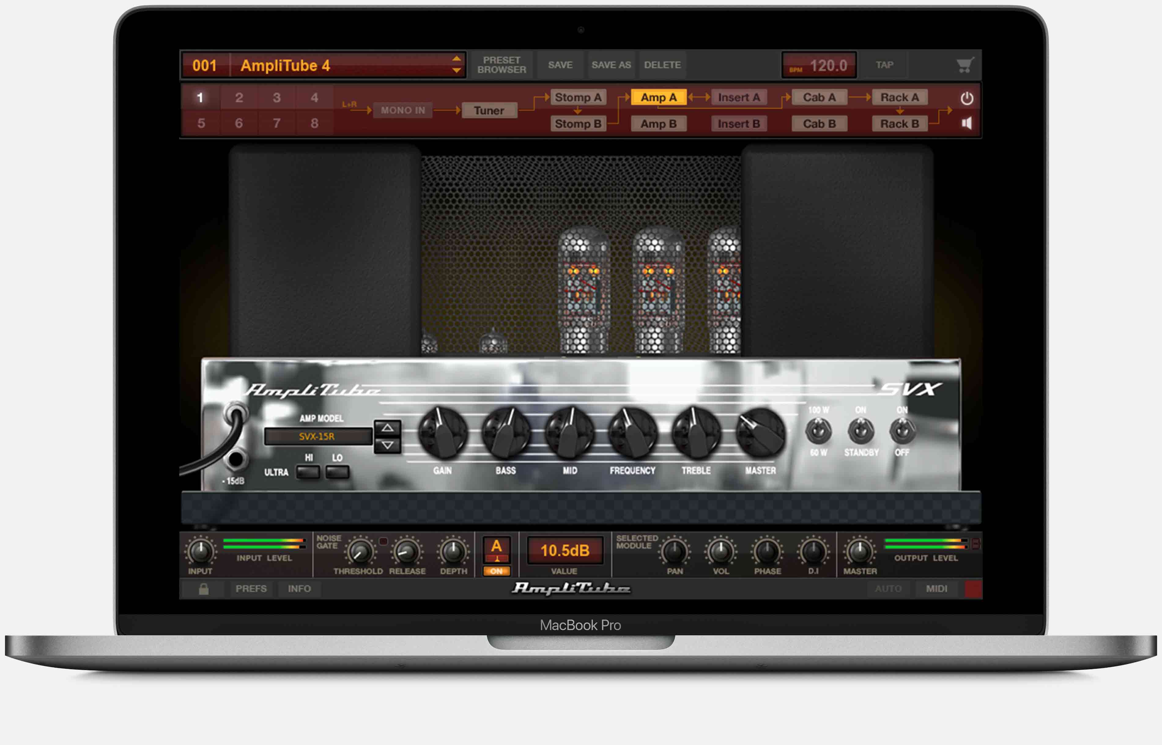Toggle the module ON button

(496, 571)
